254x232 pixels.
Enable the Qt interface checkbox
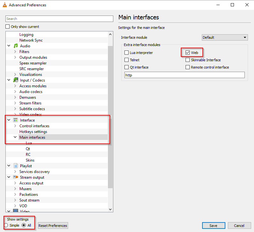point(126,67)
